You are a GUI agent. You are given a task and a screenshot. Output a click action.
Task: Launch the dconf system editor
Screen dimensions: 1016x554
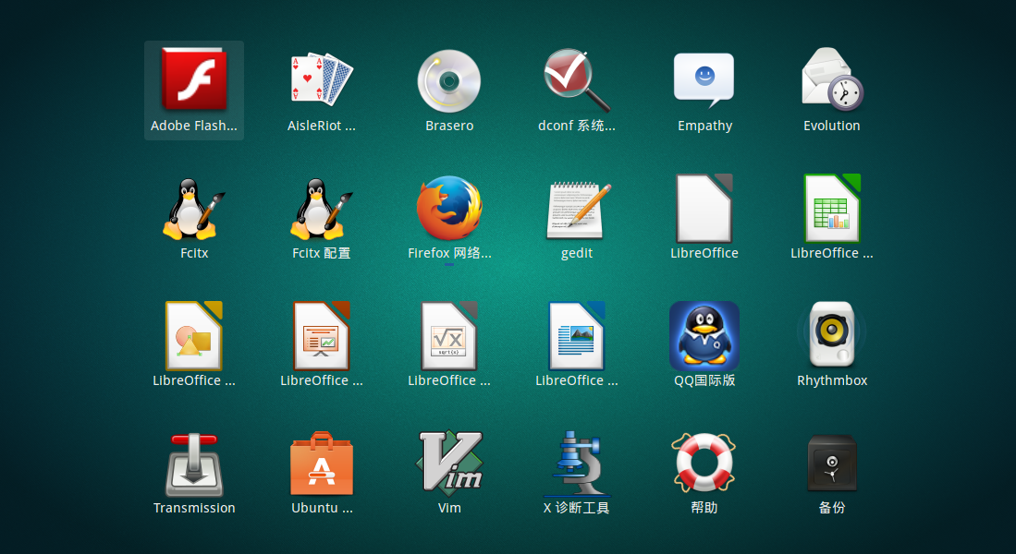click(x=577, y=80)
